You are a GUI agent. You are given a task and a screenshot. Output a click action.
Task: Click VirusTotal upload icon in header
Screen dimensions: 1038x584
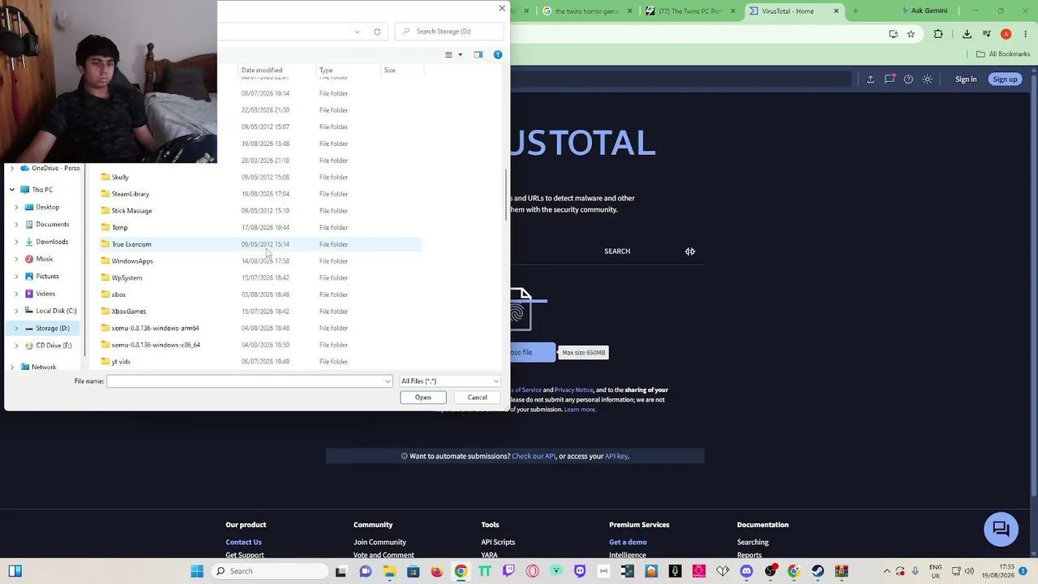[x=870, y=79]
